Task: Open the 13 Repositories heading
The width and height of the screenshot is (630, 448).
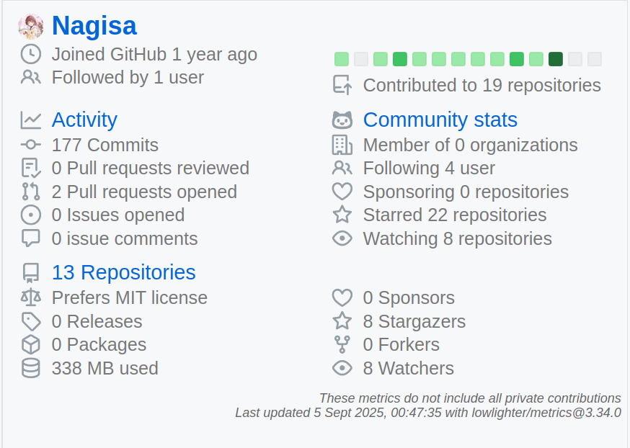Action: coord(123,272)
